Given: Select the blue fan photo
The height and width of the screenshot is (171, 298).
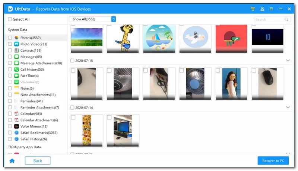Looking at the screenshot, I should (x=195, y=84).
